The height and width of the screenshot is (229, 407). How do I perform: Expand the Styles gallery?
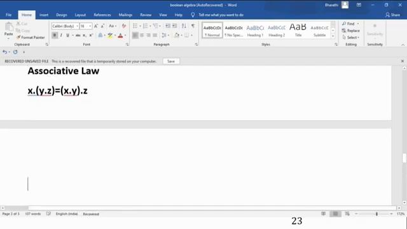pyautogui.click(x=333, y=36)
